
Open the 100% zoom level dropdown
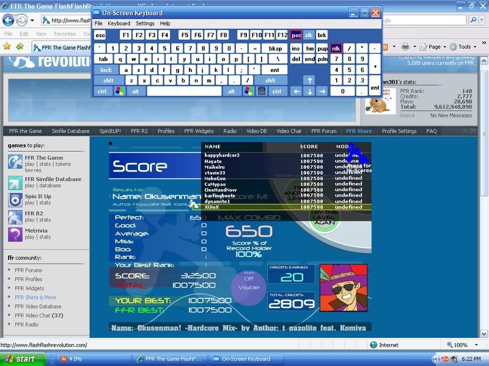point(465,345)
